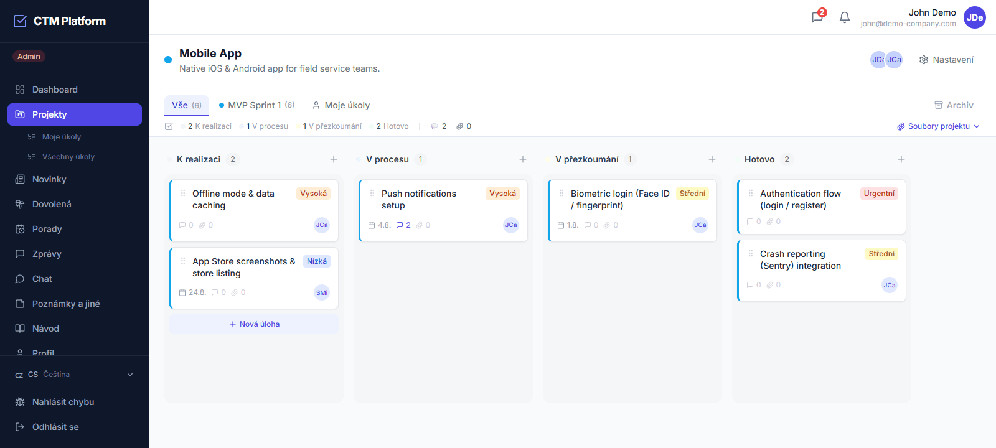996x448 pixels.
Task: Open Dovolená in the sidebar
Action: tap(75, 204)
